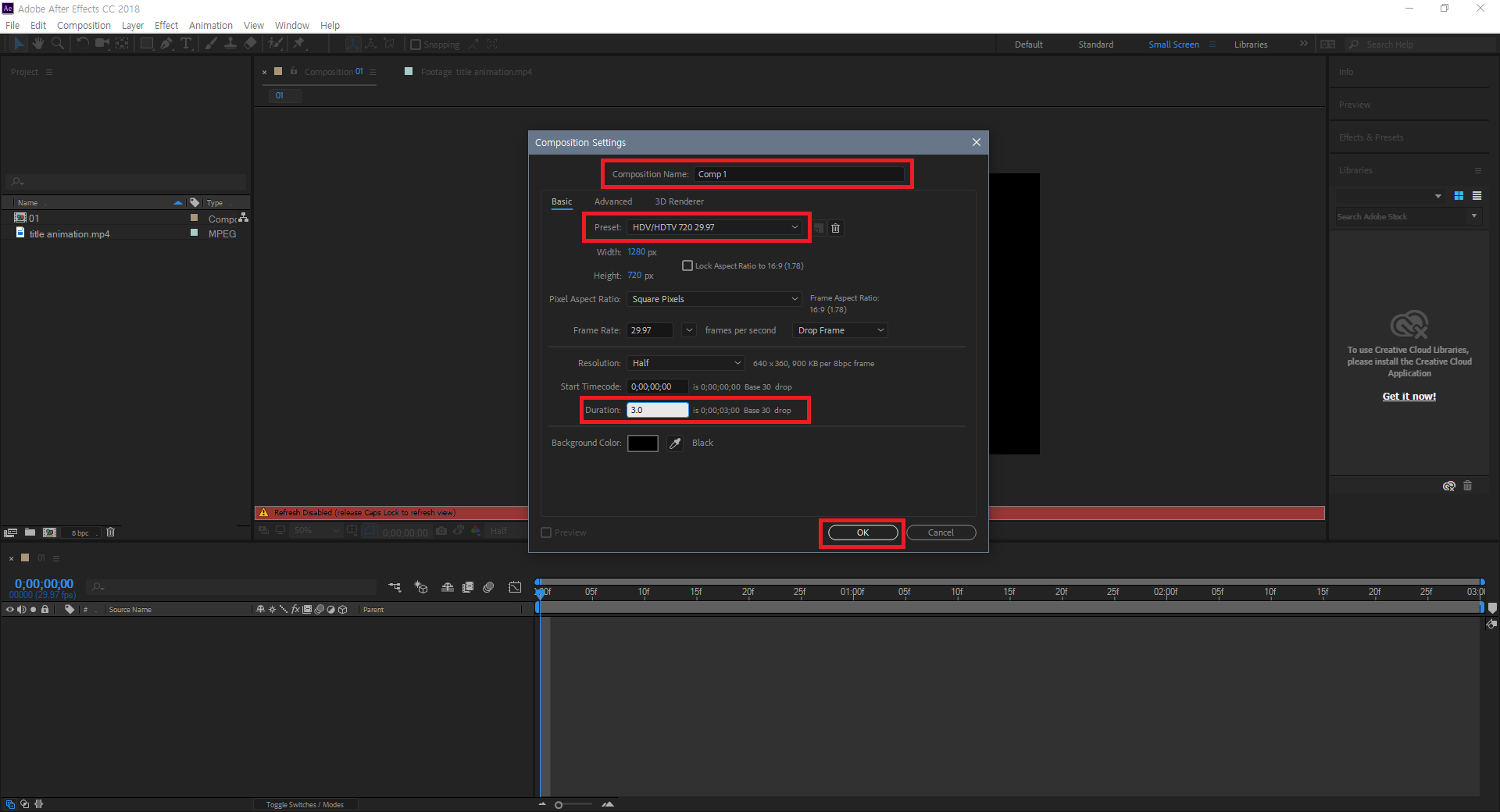Open the Graph Editor in timeline
Screen dimensions: 1500x812
pyautogui.click(x=515, y=587)
